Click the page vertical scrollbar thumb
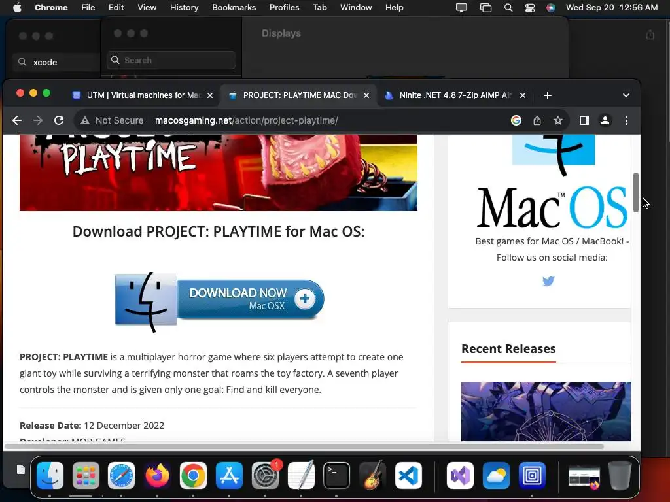 (636, 192)
